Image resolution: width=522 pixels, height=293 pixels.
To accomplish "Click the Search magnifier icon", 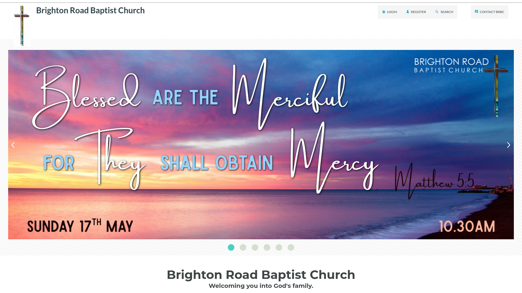I will [437, 12].
